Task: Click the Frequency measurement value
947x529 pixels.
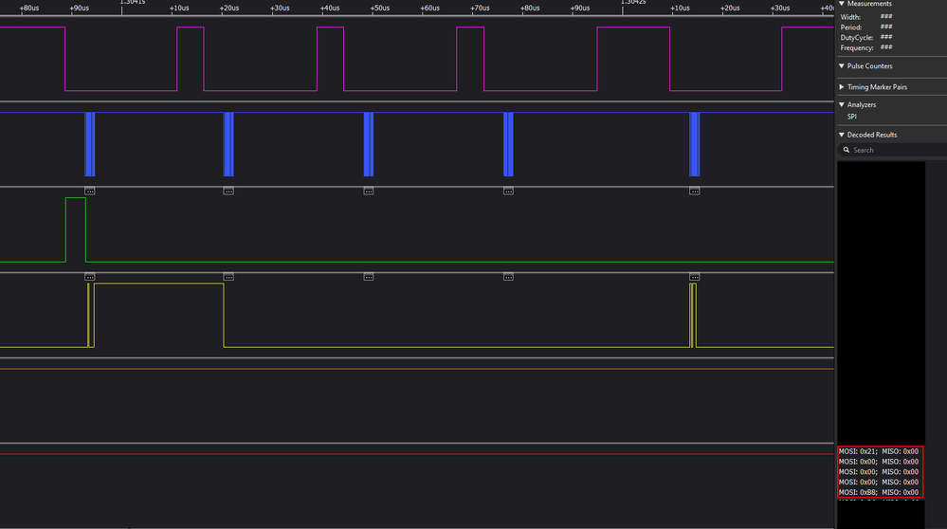Action: coord(886,47)
